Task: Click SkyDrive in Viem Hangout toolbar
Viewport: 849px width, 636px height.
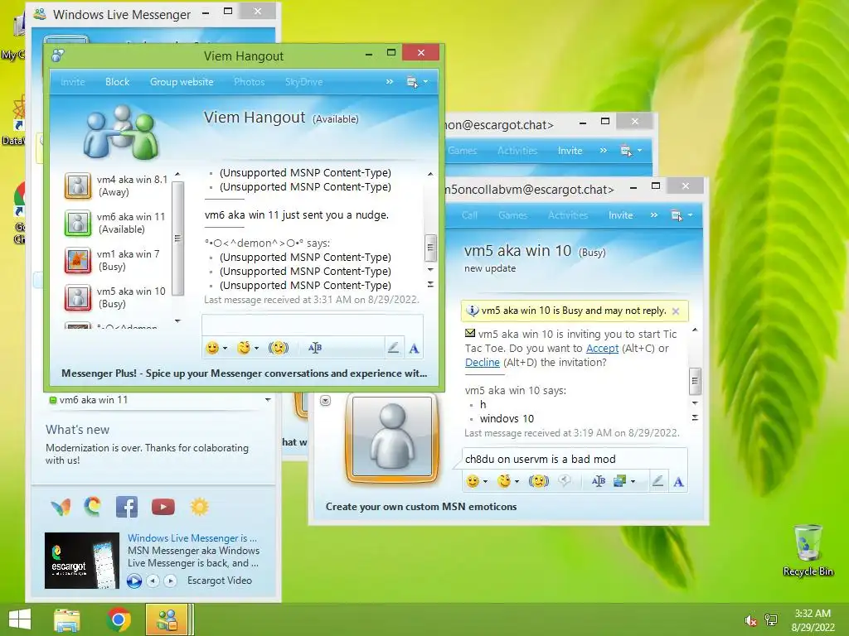Action: pos(303,82)
